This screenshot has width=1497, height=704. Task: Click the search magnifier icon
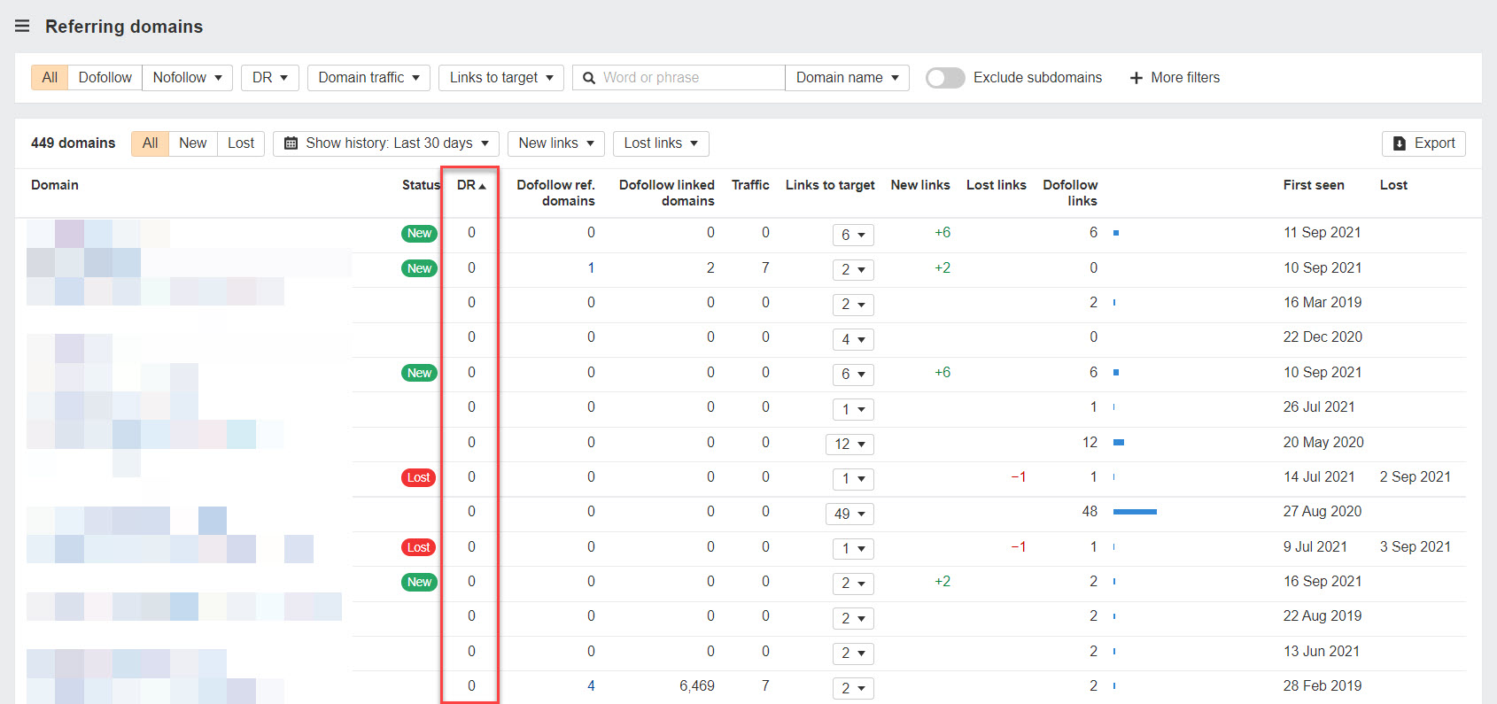[x=589, y=78]
